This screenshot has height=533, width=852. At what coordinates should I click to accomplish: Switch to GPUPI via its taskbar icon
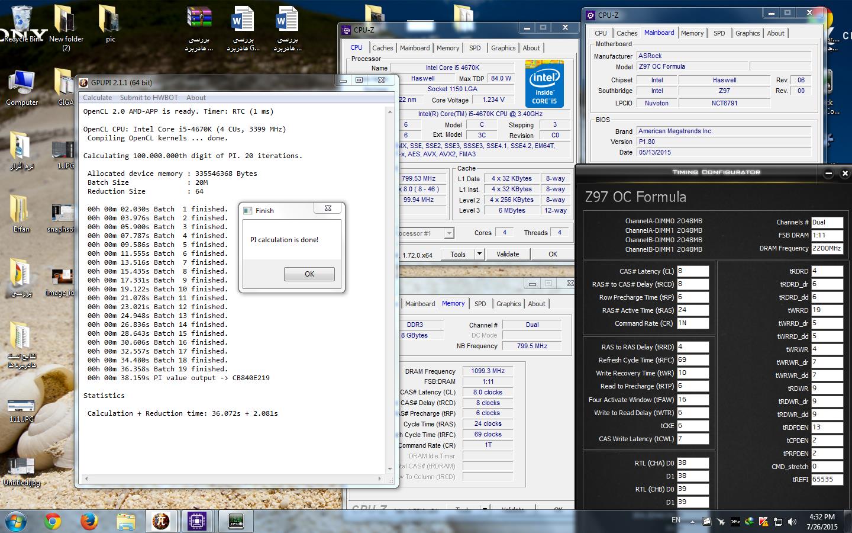pos(161,521)
